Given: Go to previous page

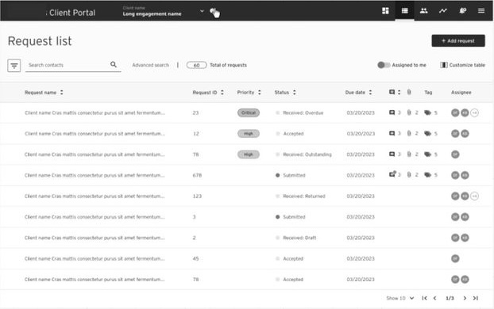Looking at the screenshot, I should click(434, 298).
